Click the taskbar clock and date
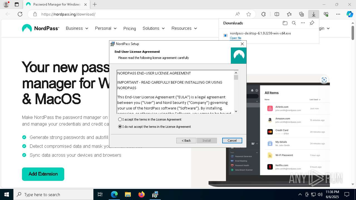This screenshot has height=200, width=356. (x=332, y=194)
